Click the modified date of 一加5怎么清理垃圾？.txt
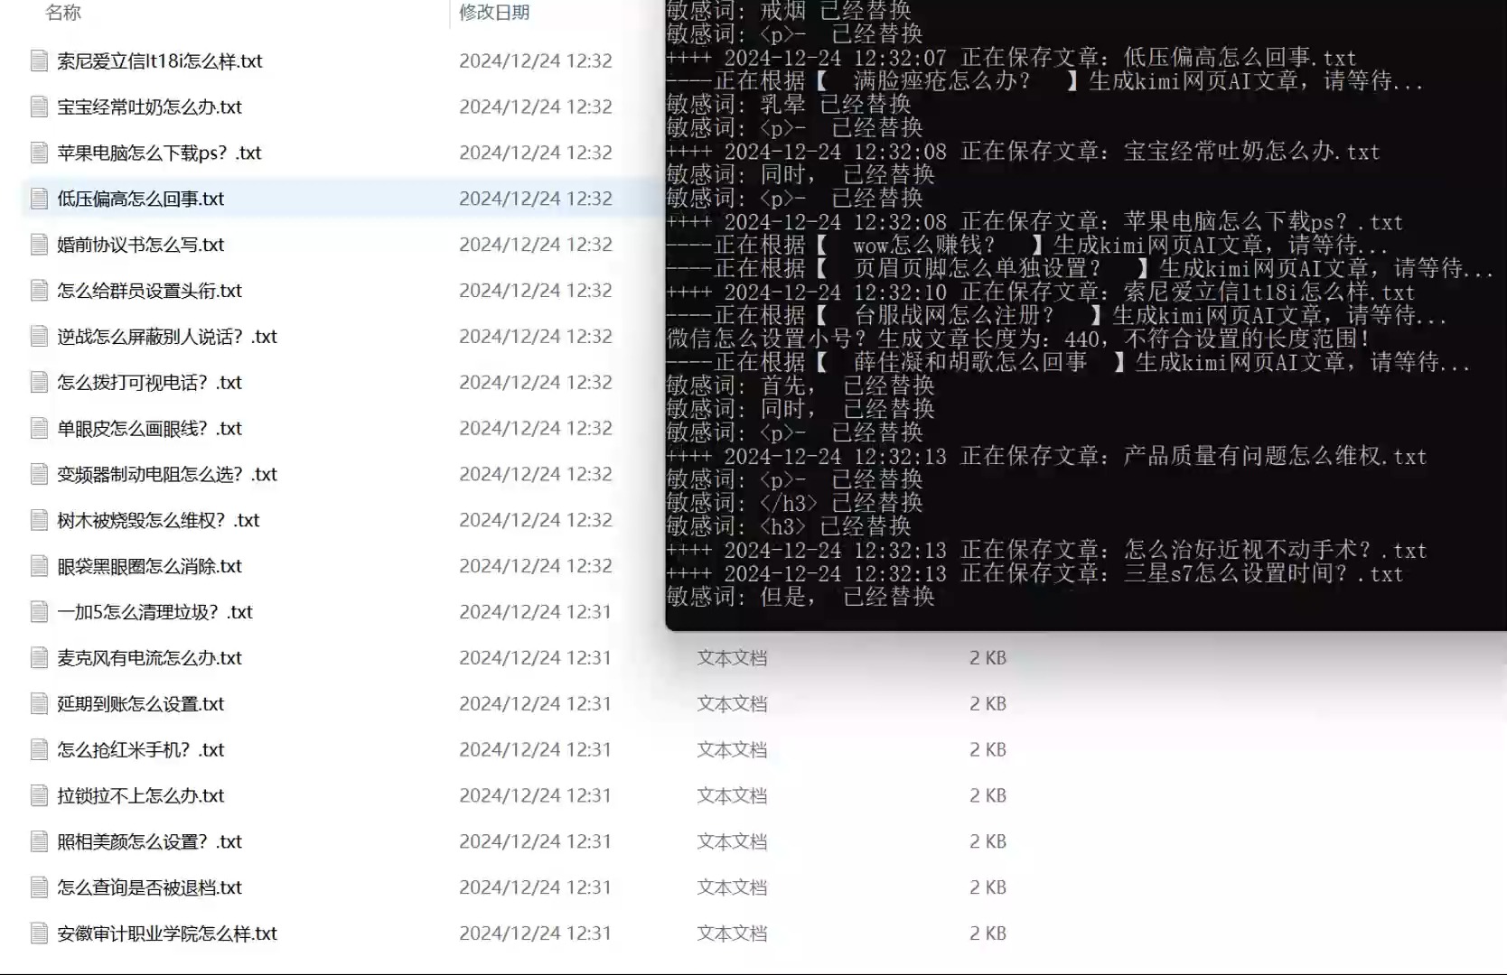 pyautogui.click(x=536, y=612)
